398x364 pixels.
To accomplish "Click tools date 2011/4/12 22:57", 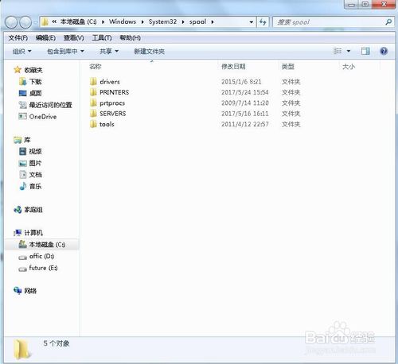I will pyautogui.click(x=245, y=124).
